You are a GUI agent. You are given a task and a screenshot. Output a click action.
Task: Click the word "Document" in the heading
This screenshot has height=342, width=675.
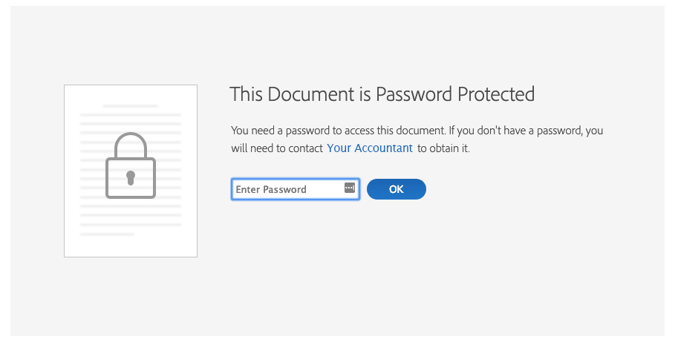310,93
